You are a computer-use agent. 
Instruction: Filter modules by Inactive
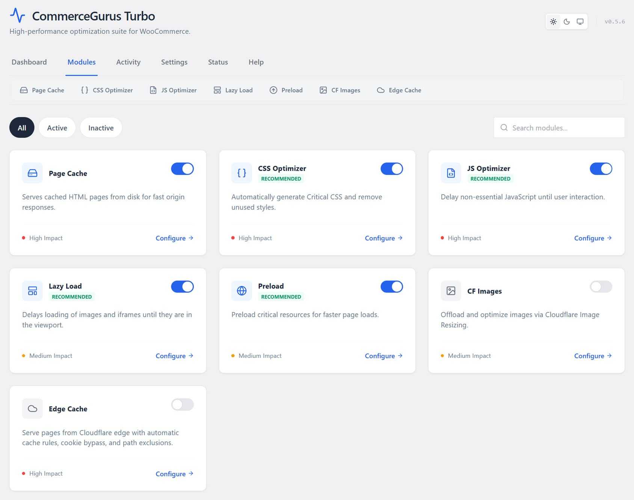coord(101,128)
